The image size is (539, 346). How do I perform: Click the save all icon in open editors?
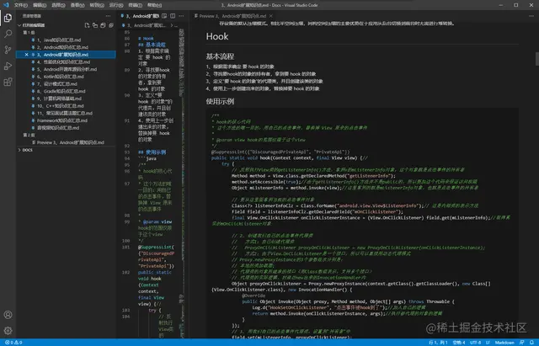click(x=103, y=25)
